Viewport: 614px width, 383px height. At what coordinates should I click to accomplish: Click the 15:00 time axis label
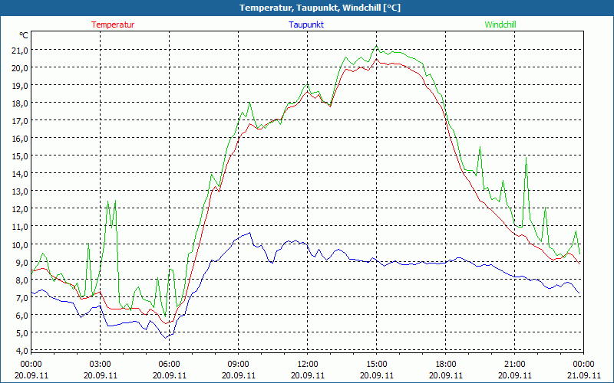click(x=376, y=365)
